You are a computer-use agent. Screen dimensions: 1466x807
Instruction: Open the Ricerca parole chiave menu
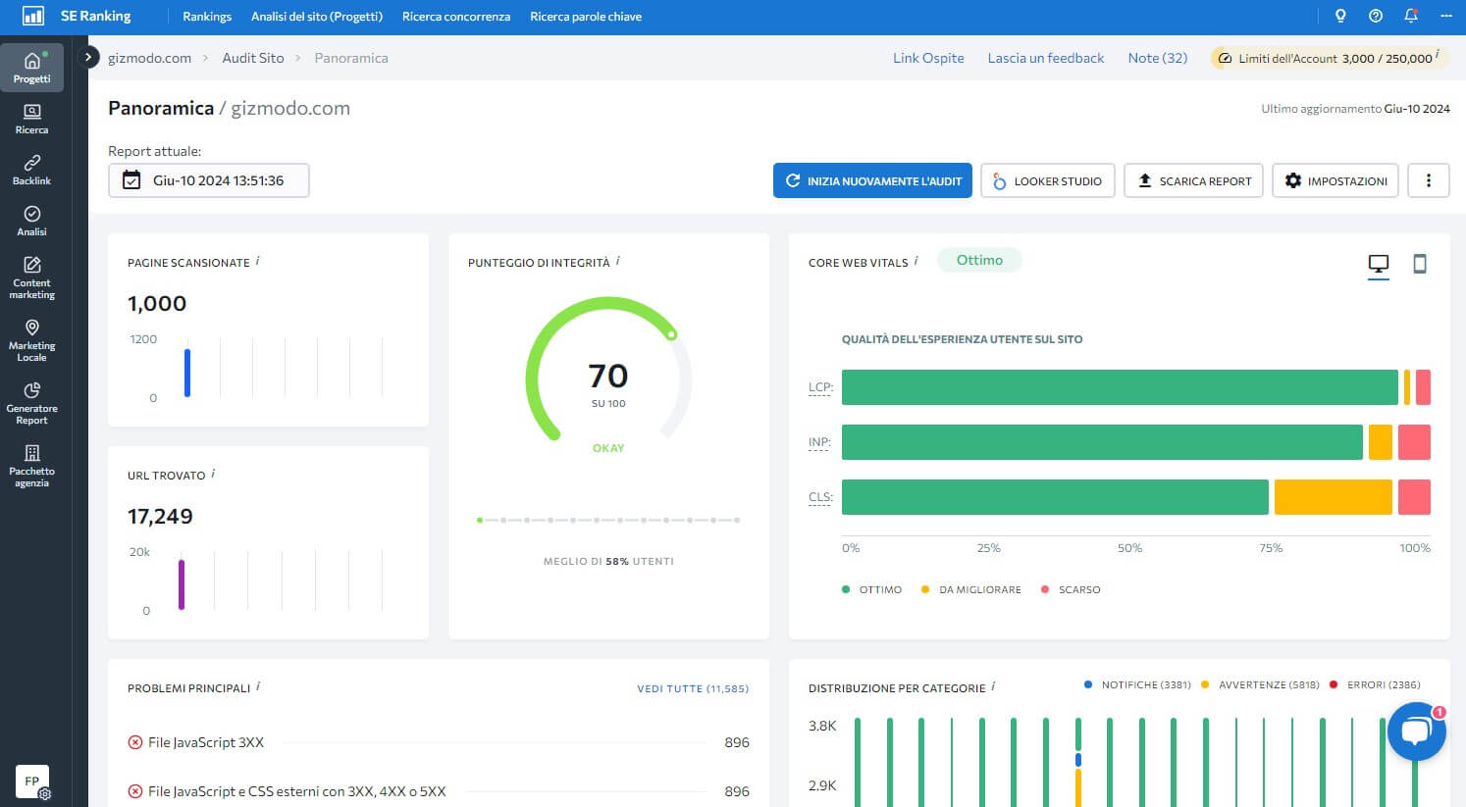coord(586,17)
